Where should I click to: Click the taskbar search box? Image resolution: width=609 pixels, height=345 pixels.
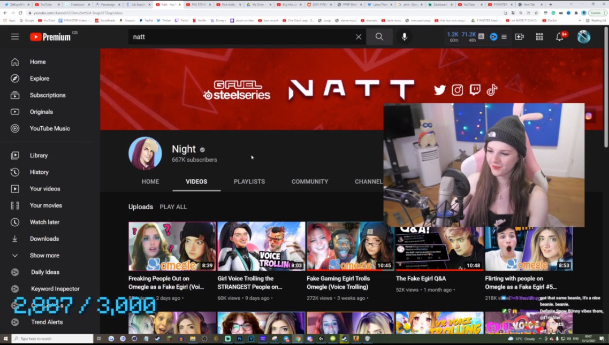click(52, 339)
